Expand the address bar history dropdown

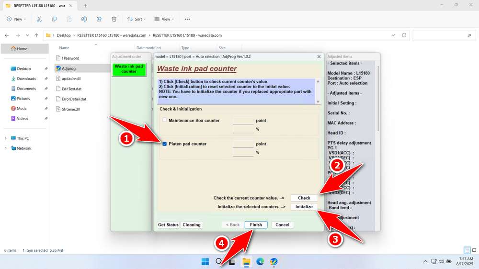click(x=393, y=35)
